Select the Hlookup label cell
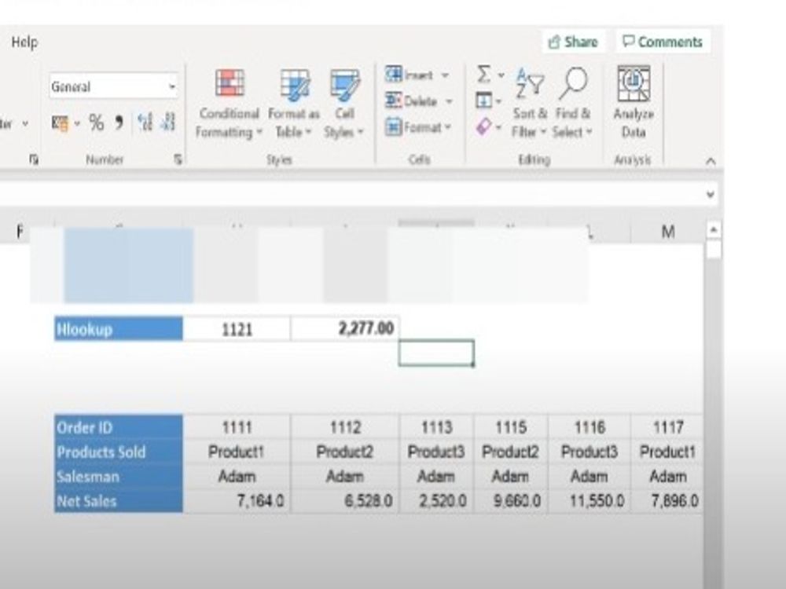Viewport: 786px width, 589px height. [119, 329]
